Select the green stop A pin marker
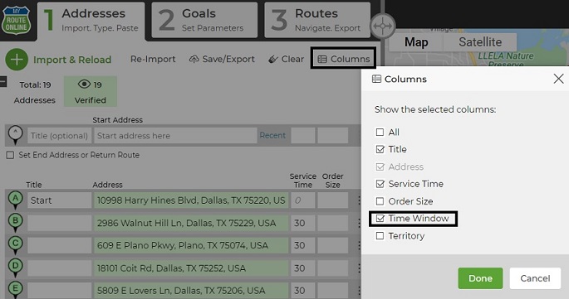The image size is (569, 299). (15, 200)
